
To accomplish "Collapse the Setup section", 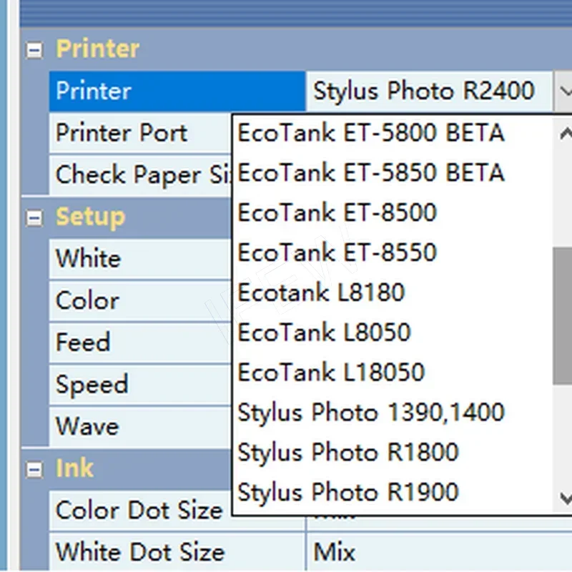I will [x=34, y=218].
